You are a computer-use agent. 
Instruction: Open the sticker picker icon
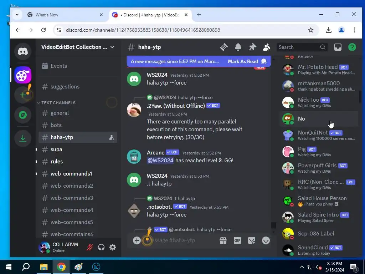(x=252, y=240)
